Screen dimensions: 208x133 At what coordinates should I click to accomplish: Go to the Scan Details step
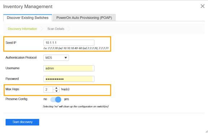56,29
